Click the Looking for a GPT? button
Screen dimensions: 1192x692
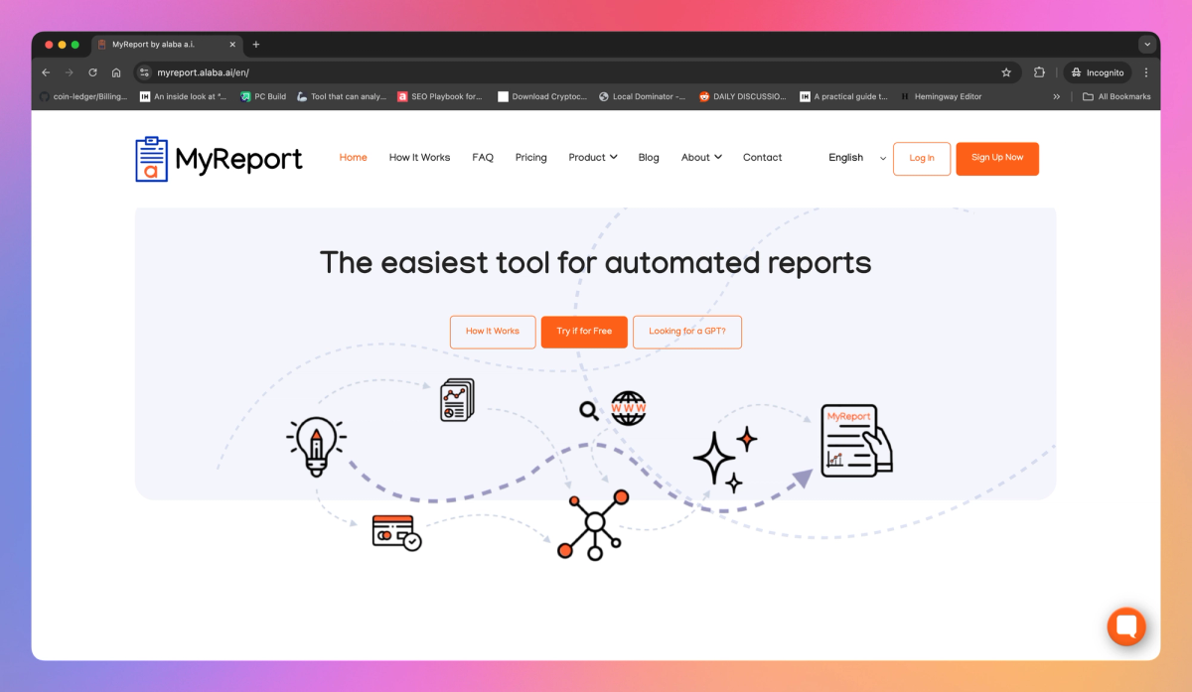point(687,332)
